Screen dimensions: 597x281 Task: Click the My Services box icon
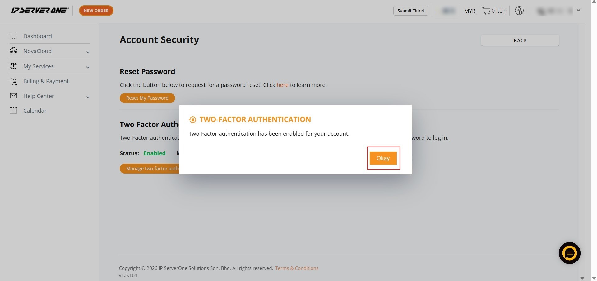coord(13,66)
